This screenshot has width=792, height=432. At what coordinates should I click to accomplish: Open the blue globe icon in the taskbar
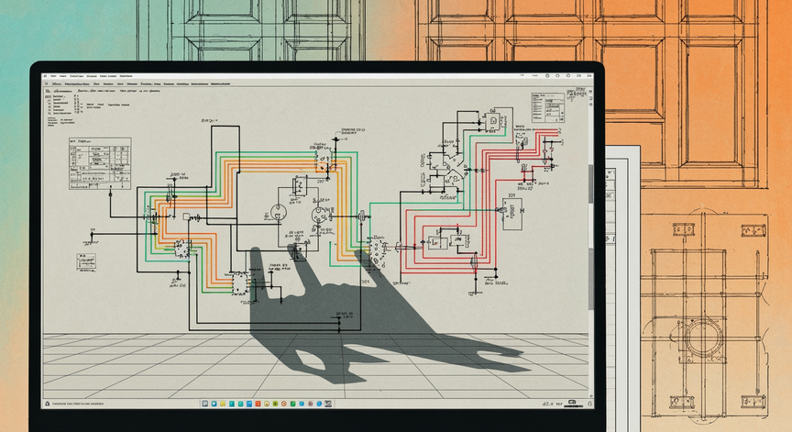pyautogui.click(x=319, y=404)
